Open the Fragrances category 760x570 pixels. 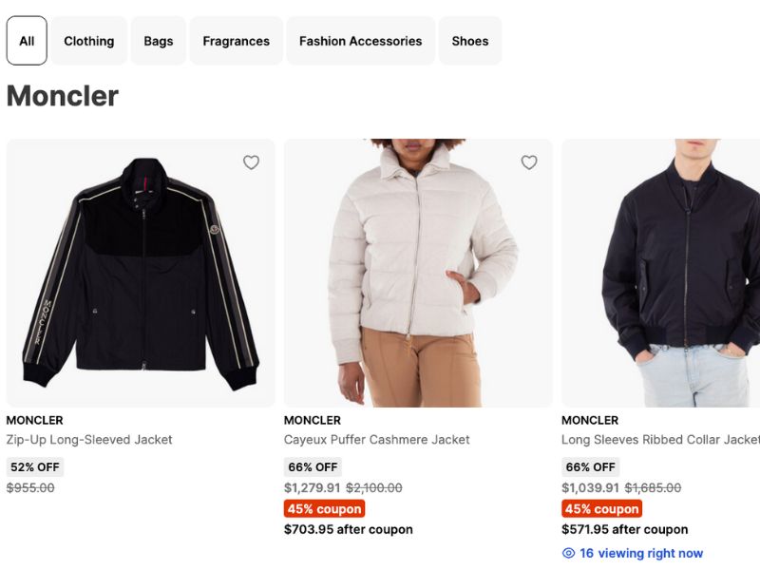tap(236, 40)
